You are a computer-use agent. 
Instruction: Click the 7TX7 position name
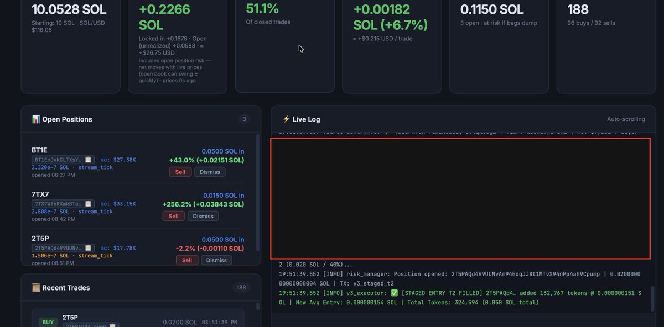coord(40,194)
